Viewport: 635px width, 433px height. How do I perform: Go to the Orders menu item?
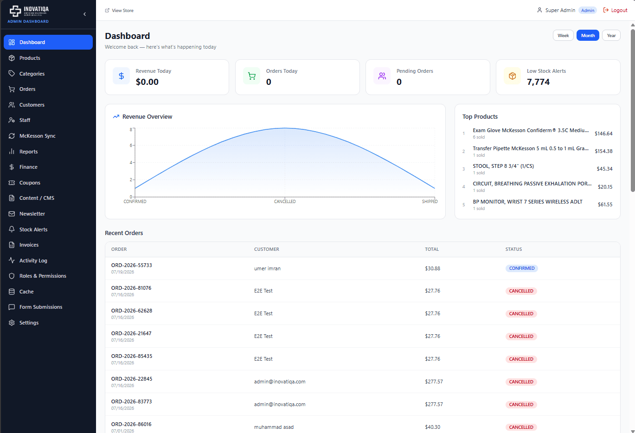click(x=48, y=89)
